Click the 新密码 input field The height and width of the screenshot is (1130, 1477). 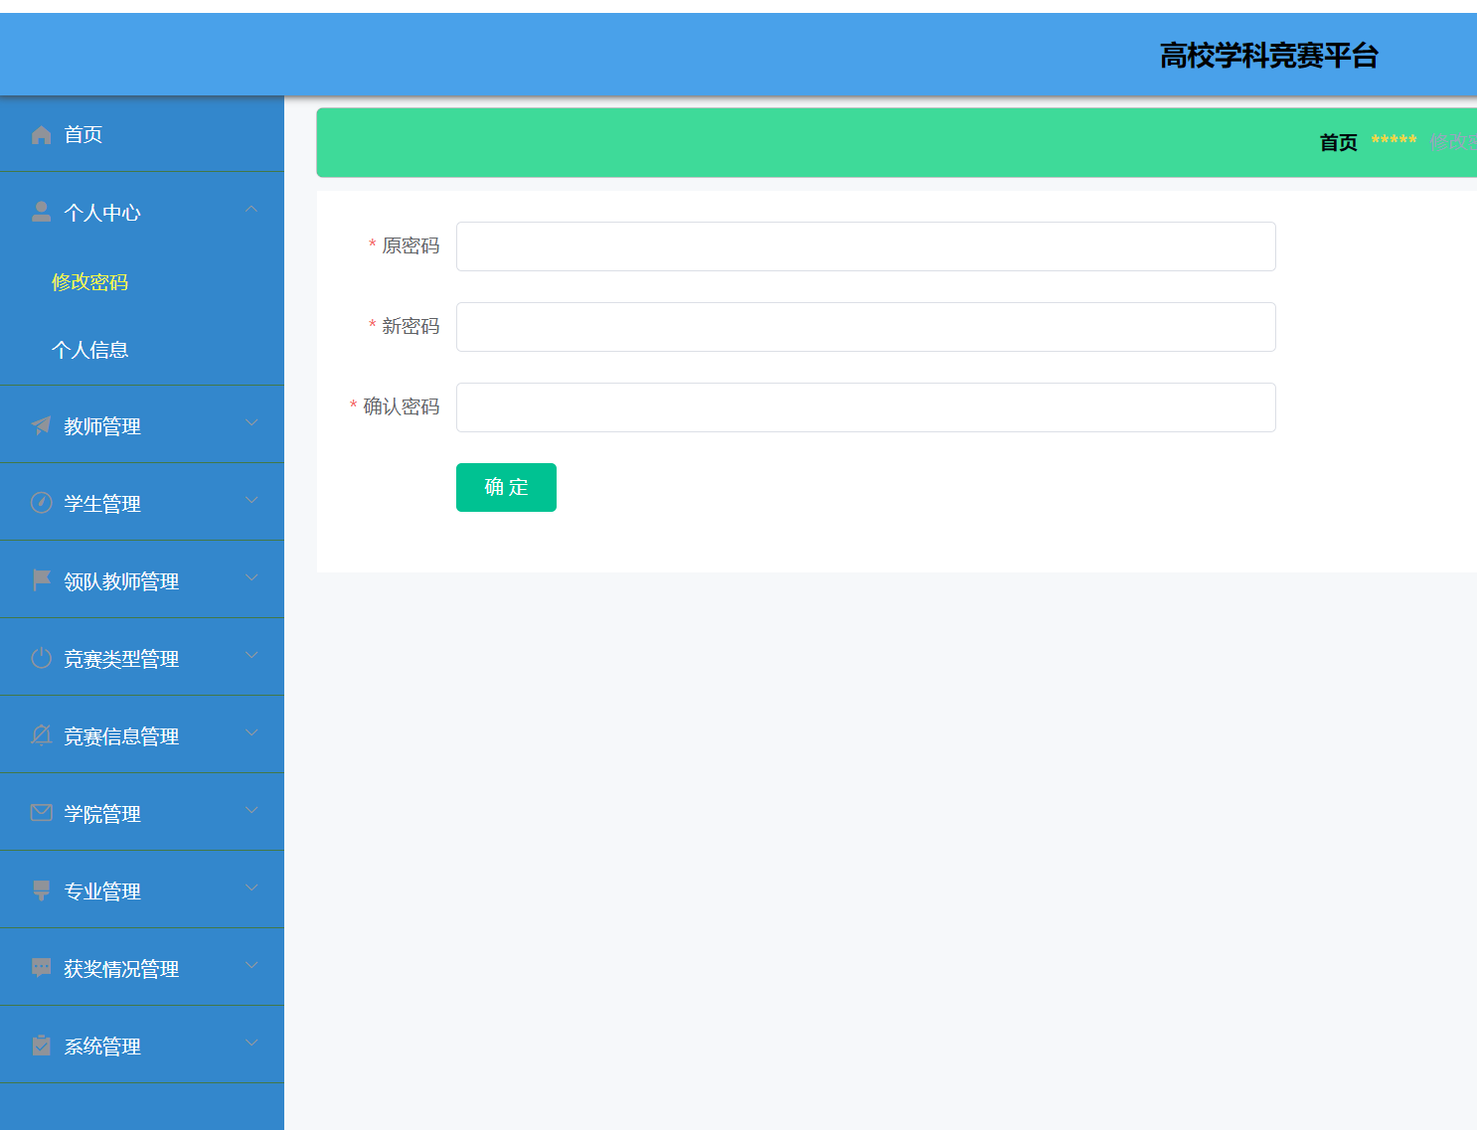(866, 327)
